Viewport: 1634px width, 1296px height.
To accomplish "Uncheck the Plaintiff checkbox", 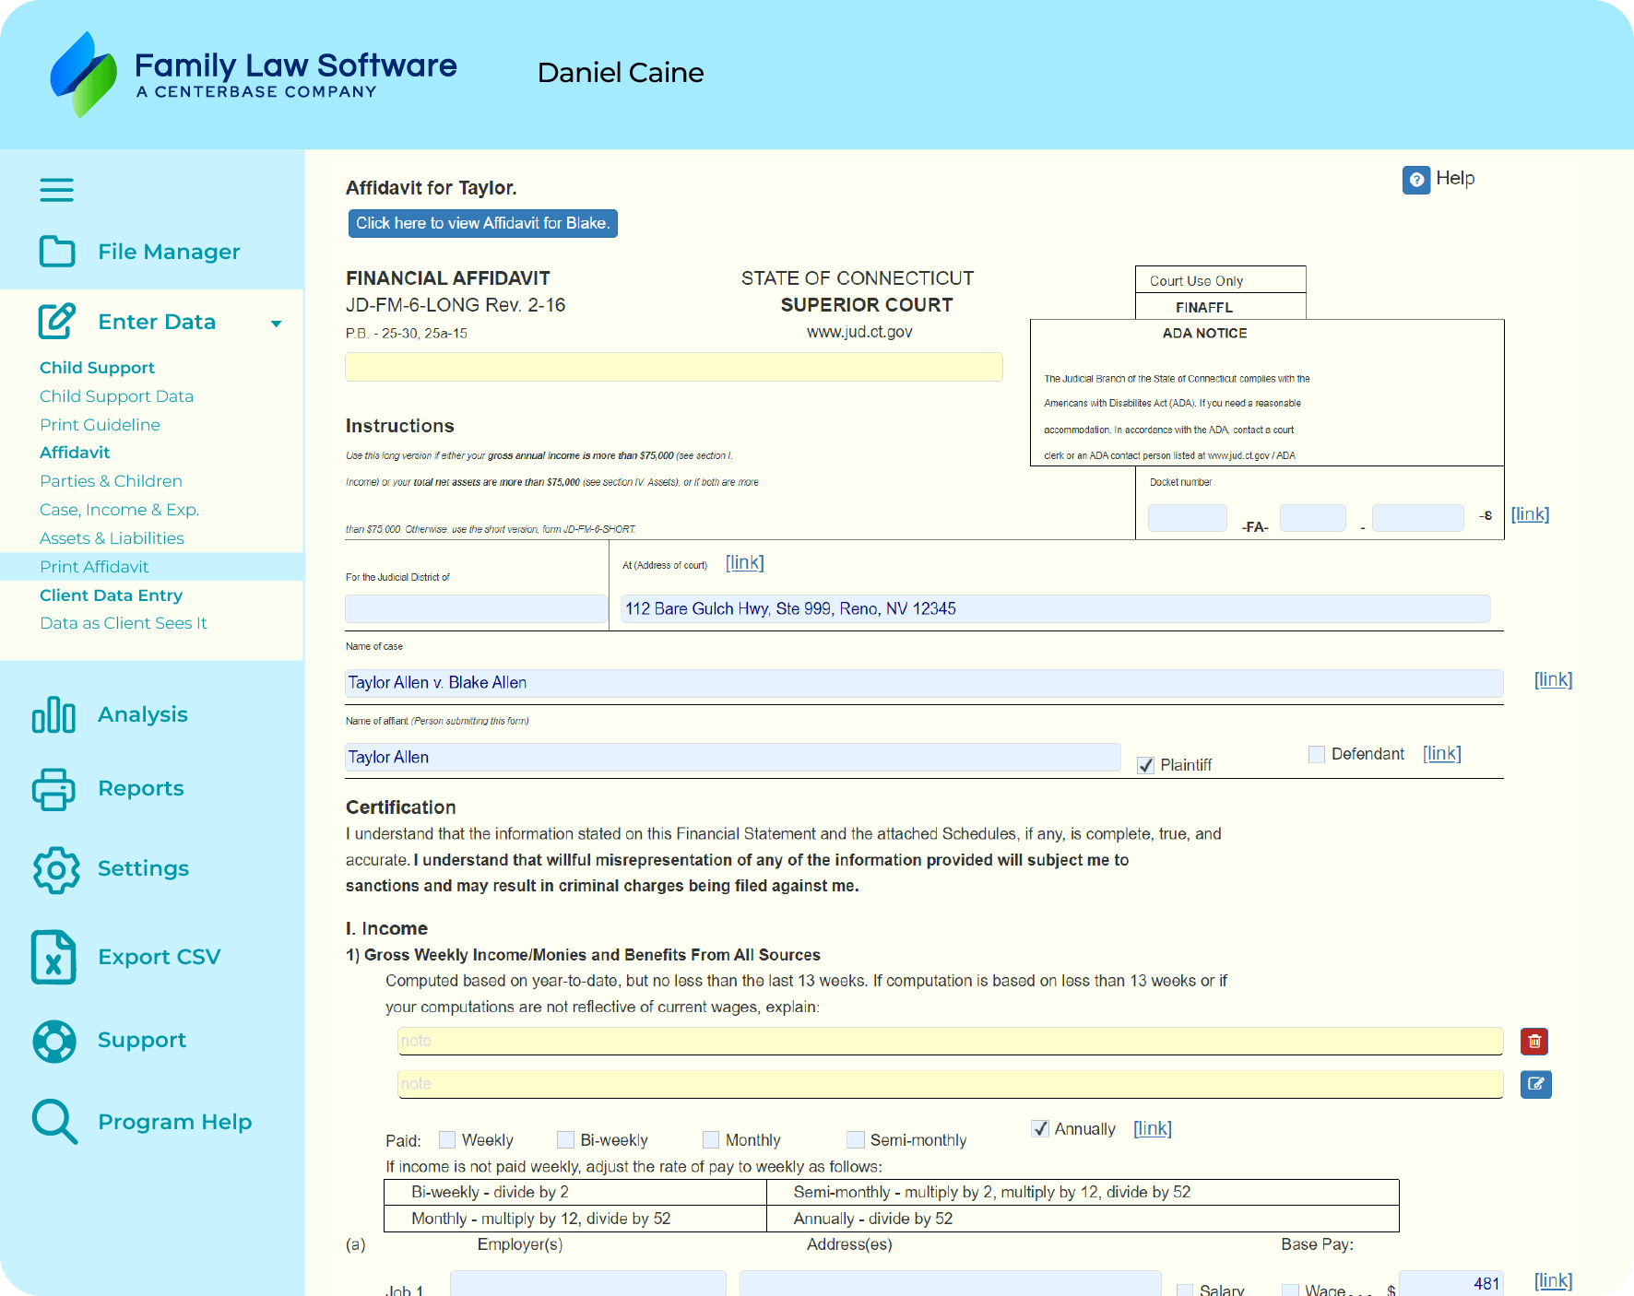I will tap(1146, 765).
